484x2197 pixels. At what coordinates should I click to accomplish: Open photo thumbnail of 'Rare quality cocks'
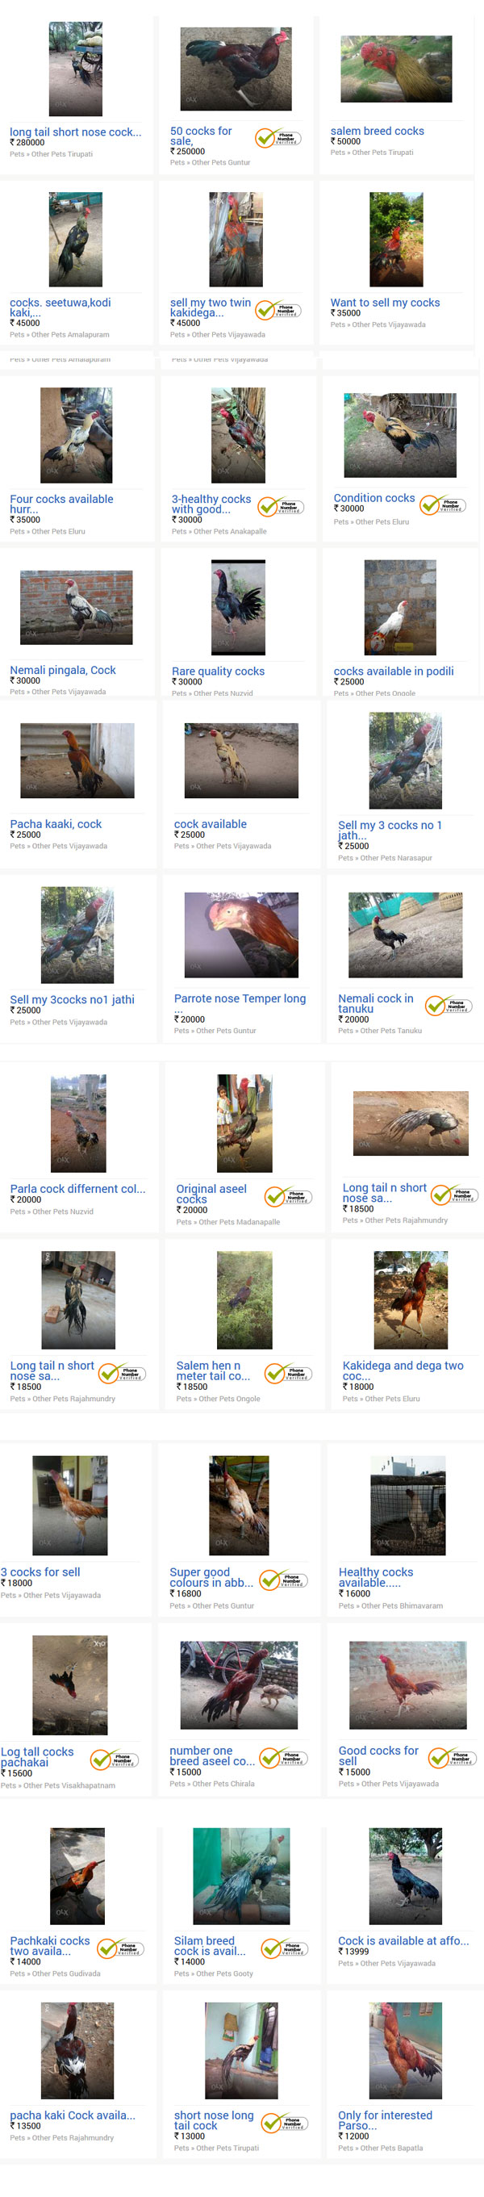(239, 607)
